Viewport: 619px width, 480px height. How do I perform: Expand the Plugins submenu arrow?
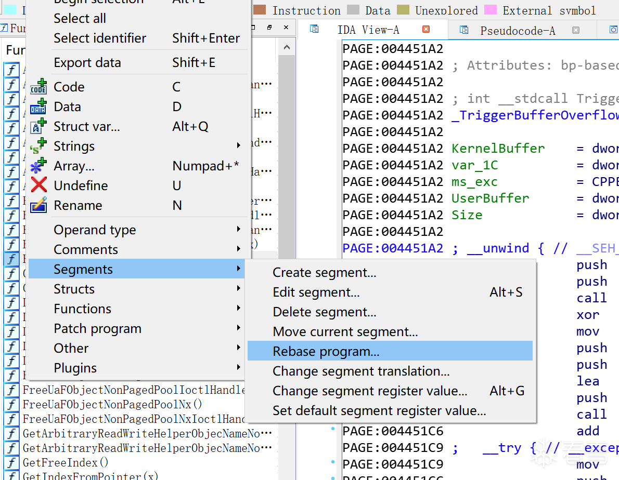(238, 367)
